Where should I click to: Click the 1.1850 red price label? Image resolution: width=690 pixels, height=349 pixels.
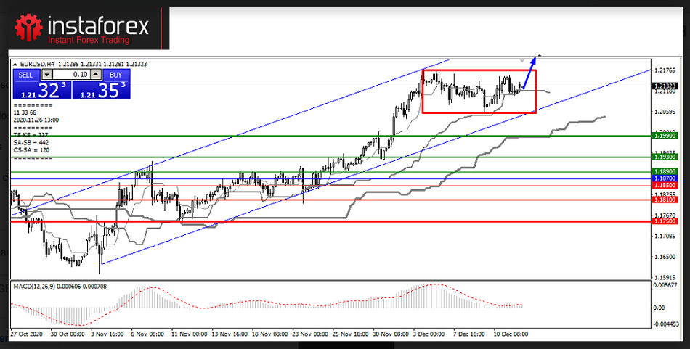[x=665, y=186]
